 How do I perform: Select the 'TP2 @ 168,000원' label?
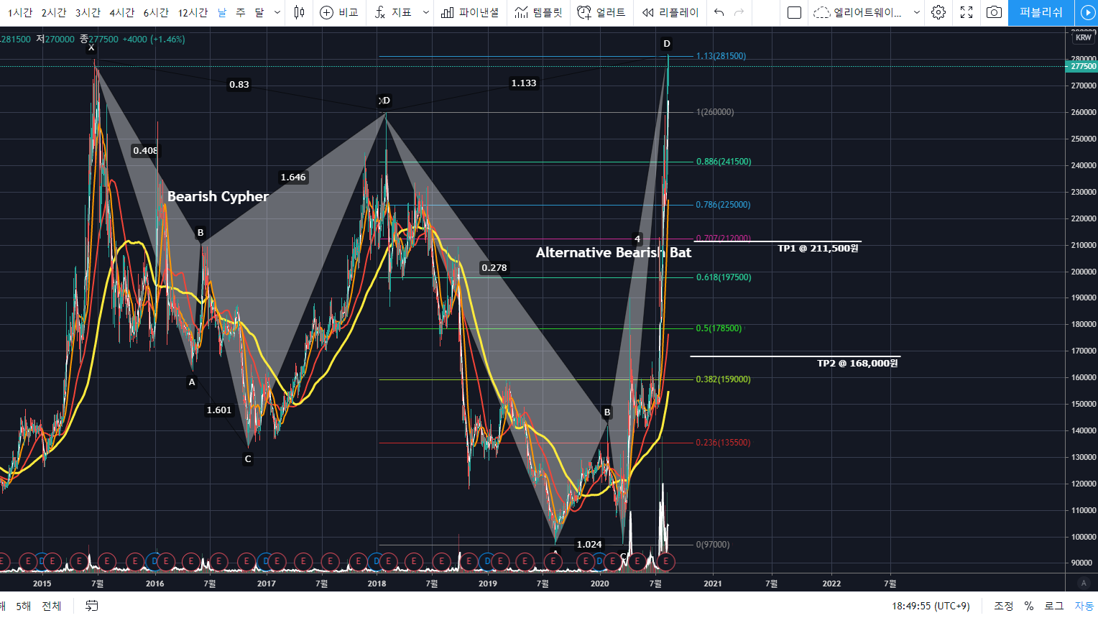pyautogui.click(x=857, y=363)
